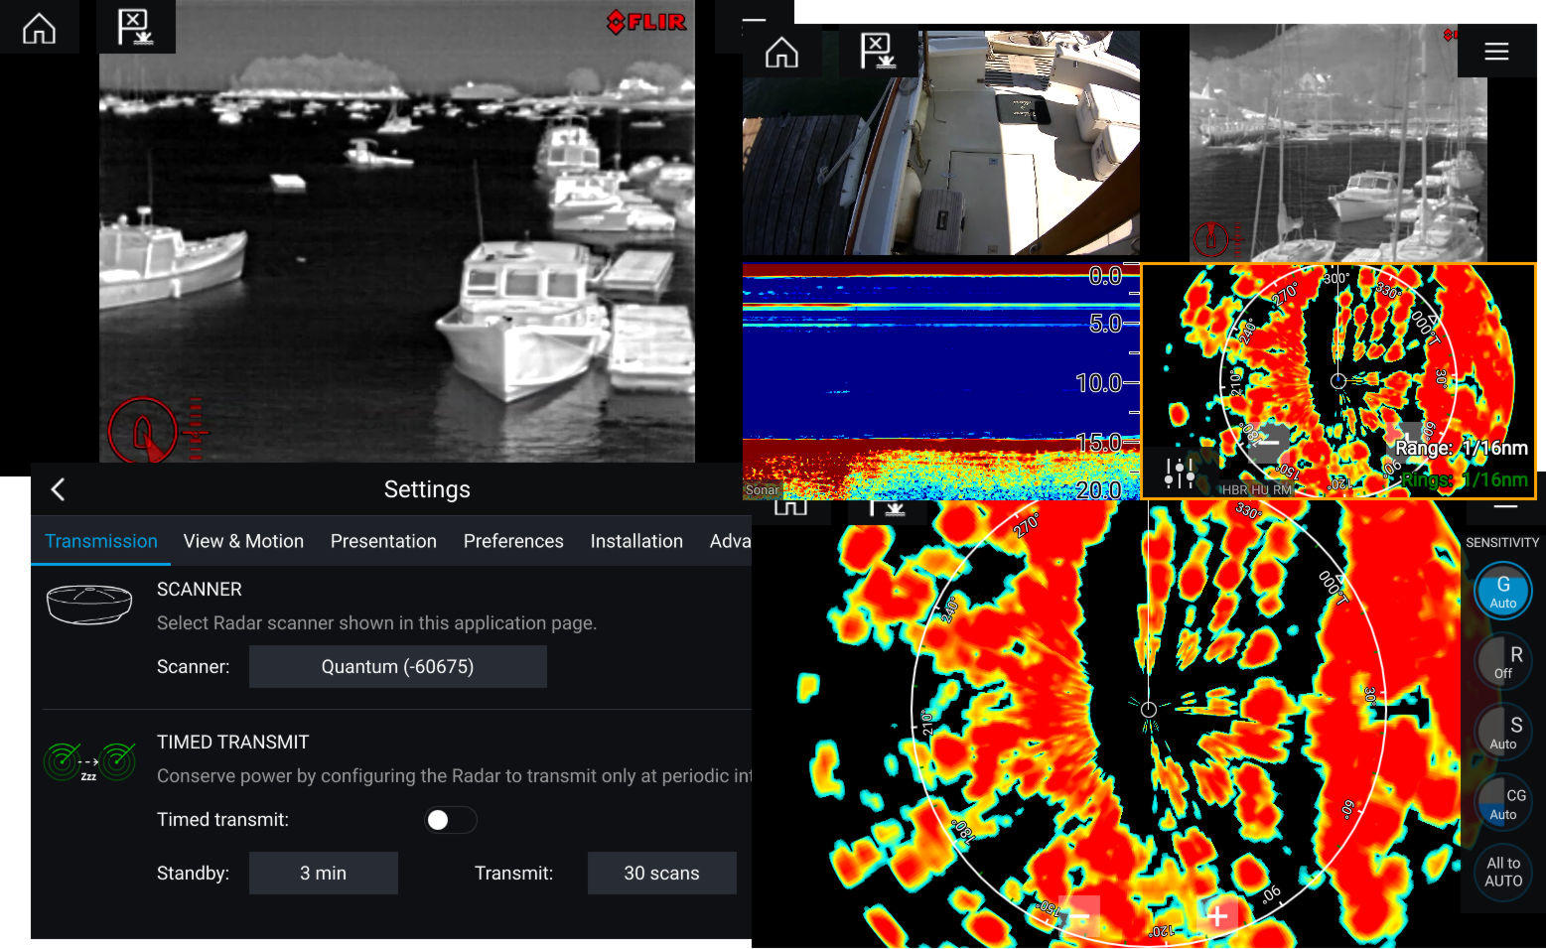The width and height of the screenshot is (1546, 949).
Task: Click the 10.0 depth label on sonar
Action: click(x=1099, y=382)
